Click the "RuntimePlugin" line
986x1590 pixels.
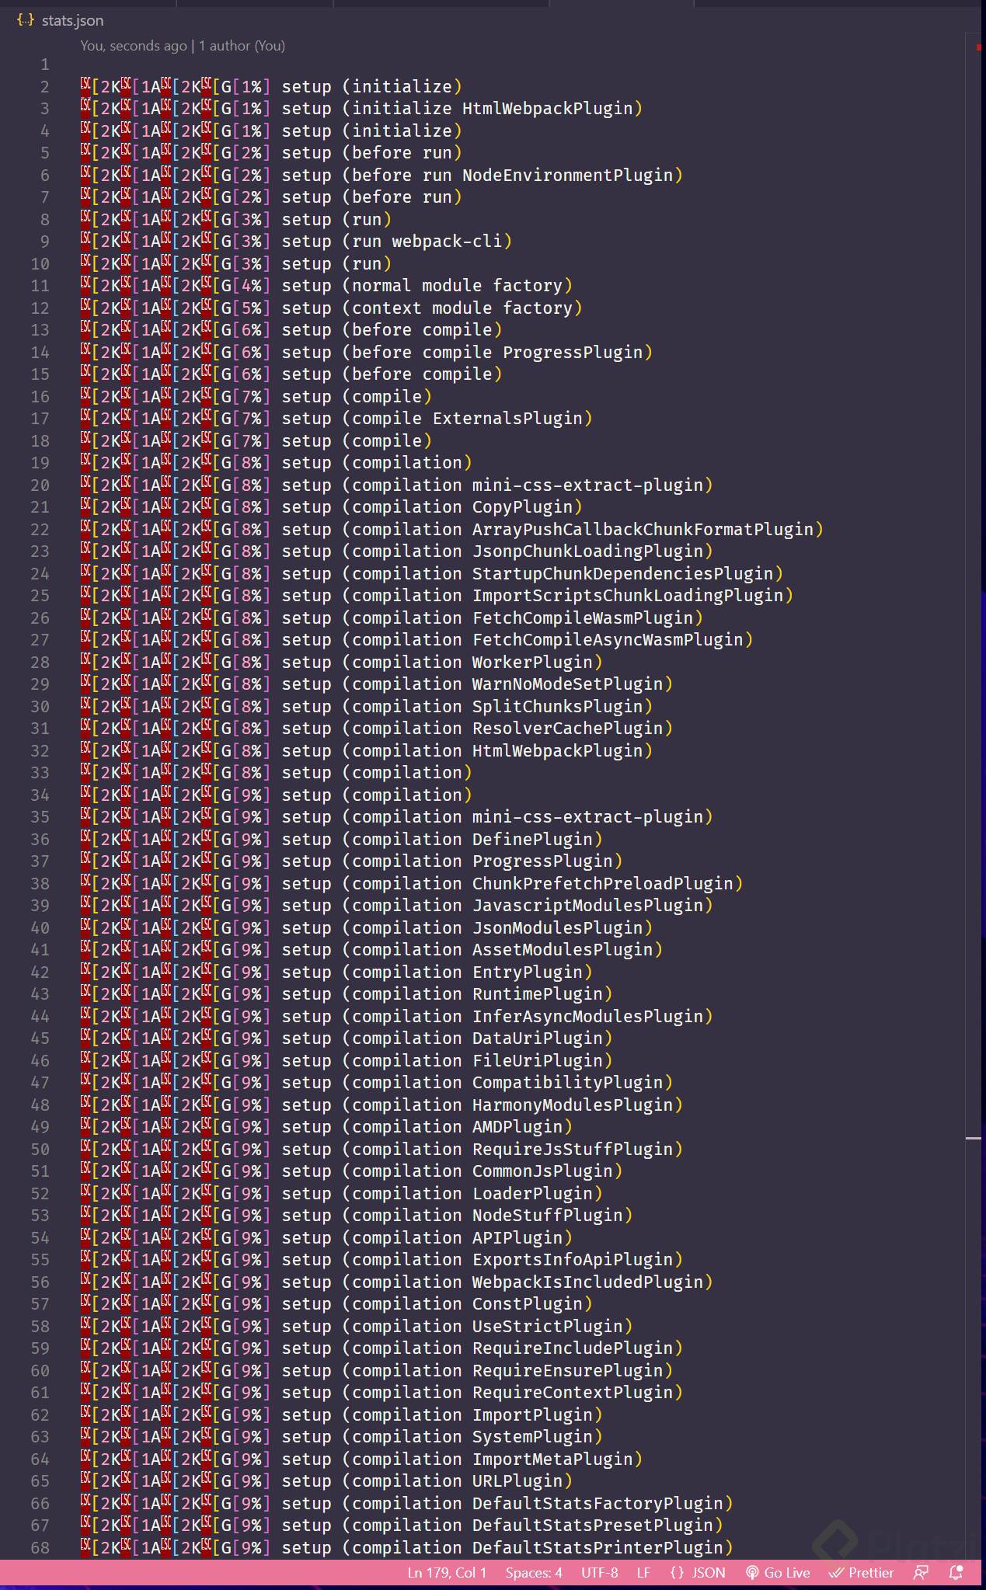tap(347, 994)
